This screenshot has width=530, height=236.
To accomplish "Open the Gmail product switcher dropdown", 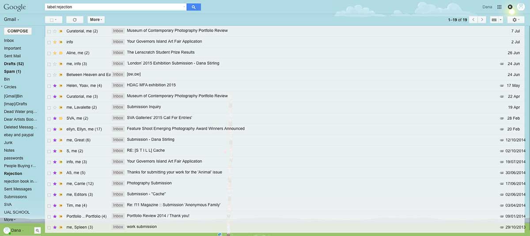I will click(x=11, y=19).
